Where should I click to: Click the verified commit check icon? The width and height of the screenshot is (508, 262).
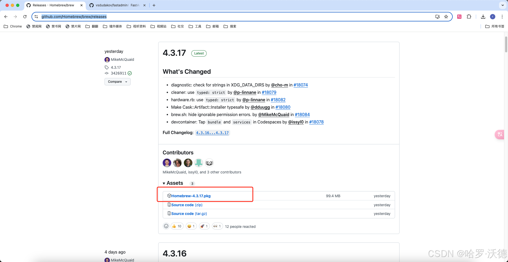(x=130, y=73)
